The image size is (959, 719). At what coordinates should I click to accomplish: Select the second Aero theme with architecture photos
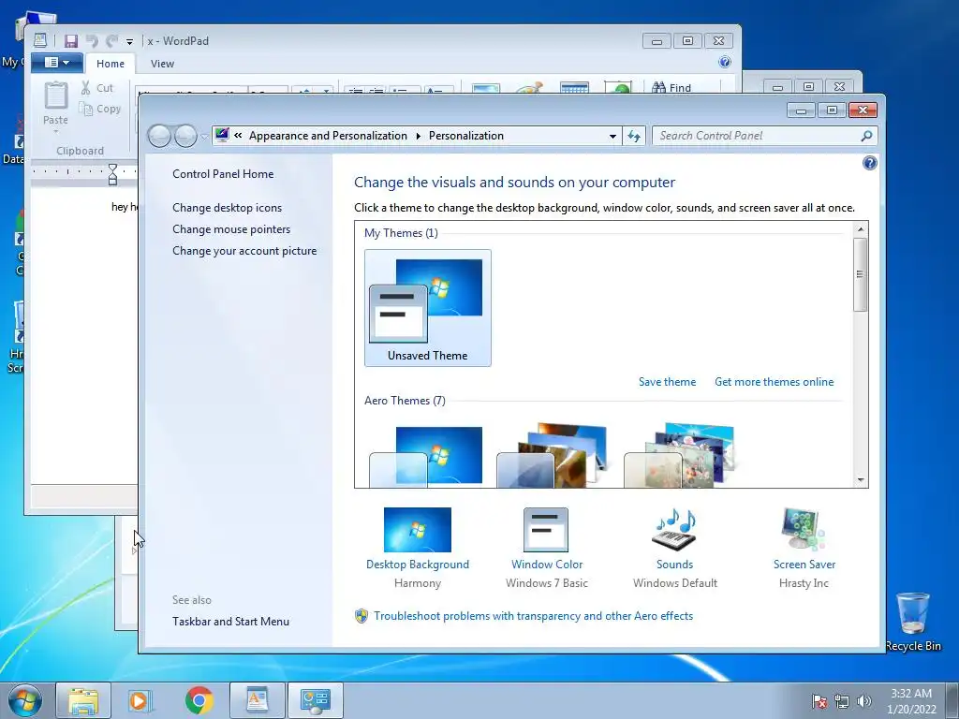pos(553,456)
